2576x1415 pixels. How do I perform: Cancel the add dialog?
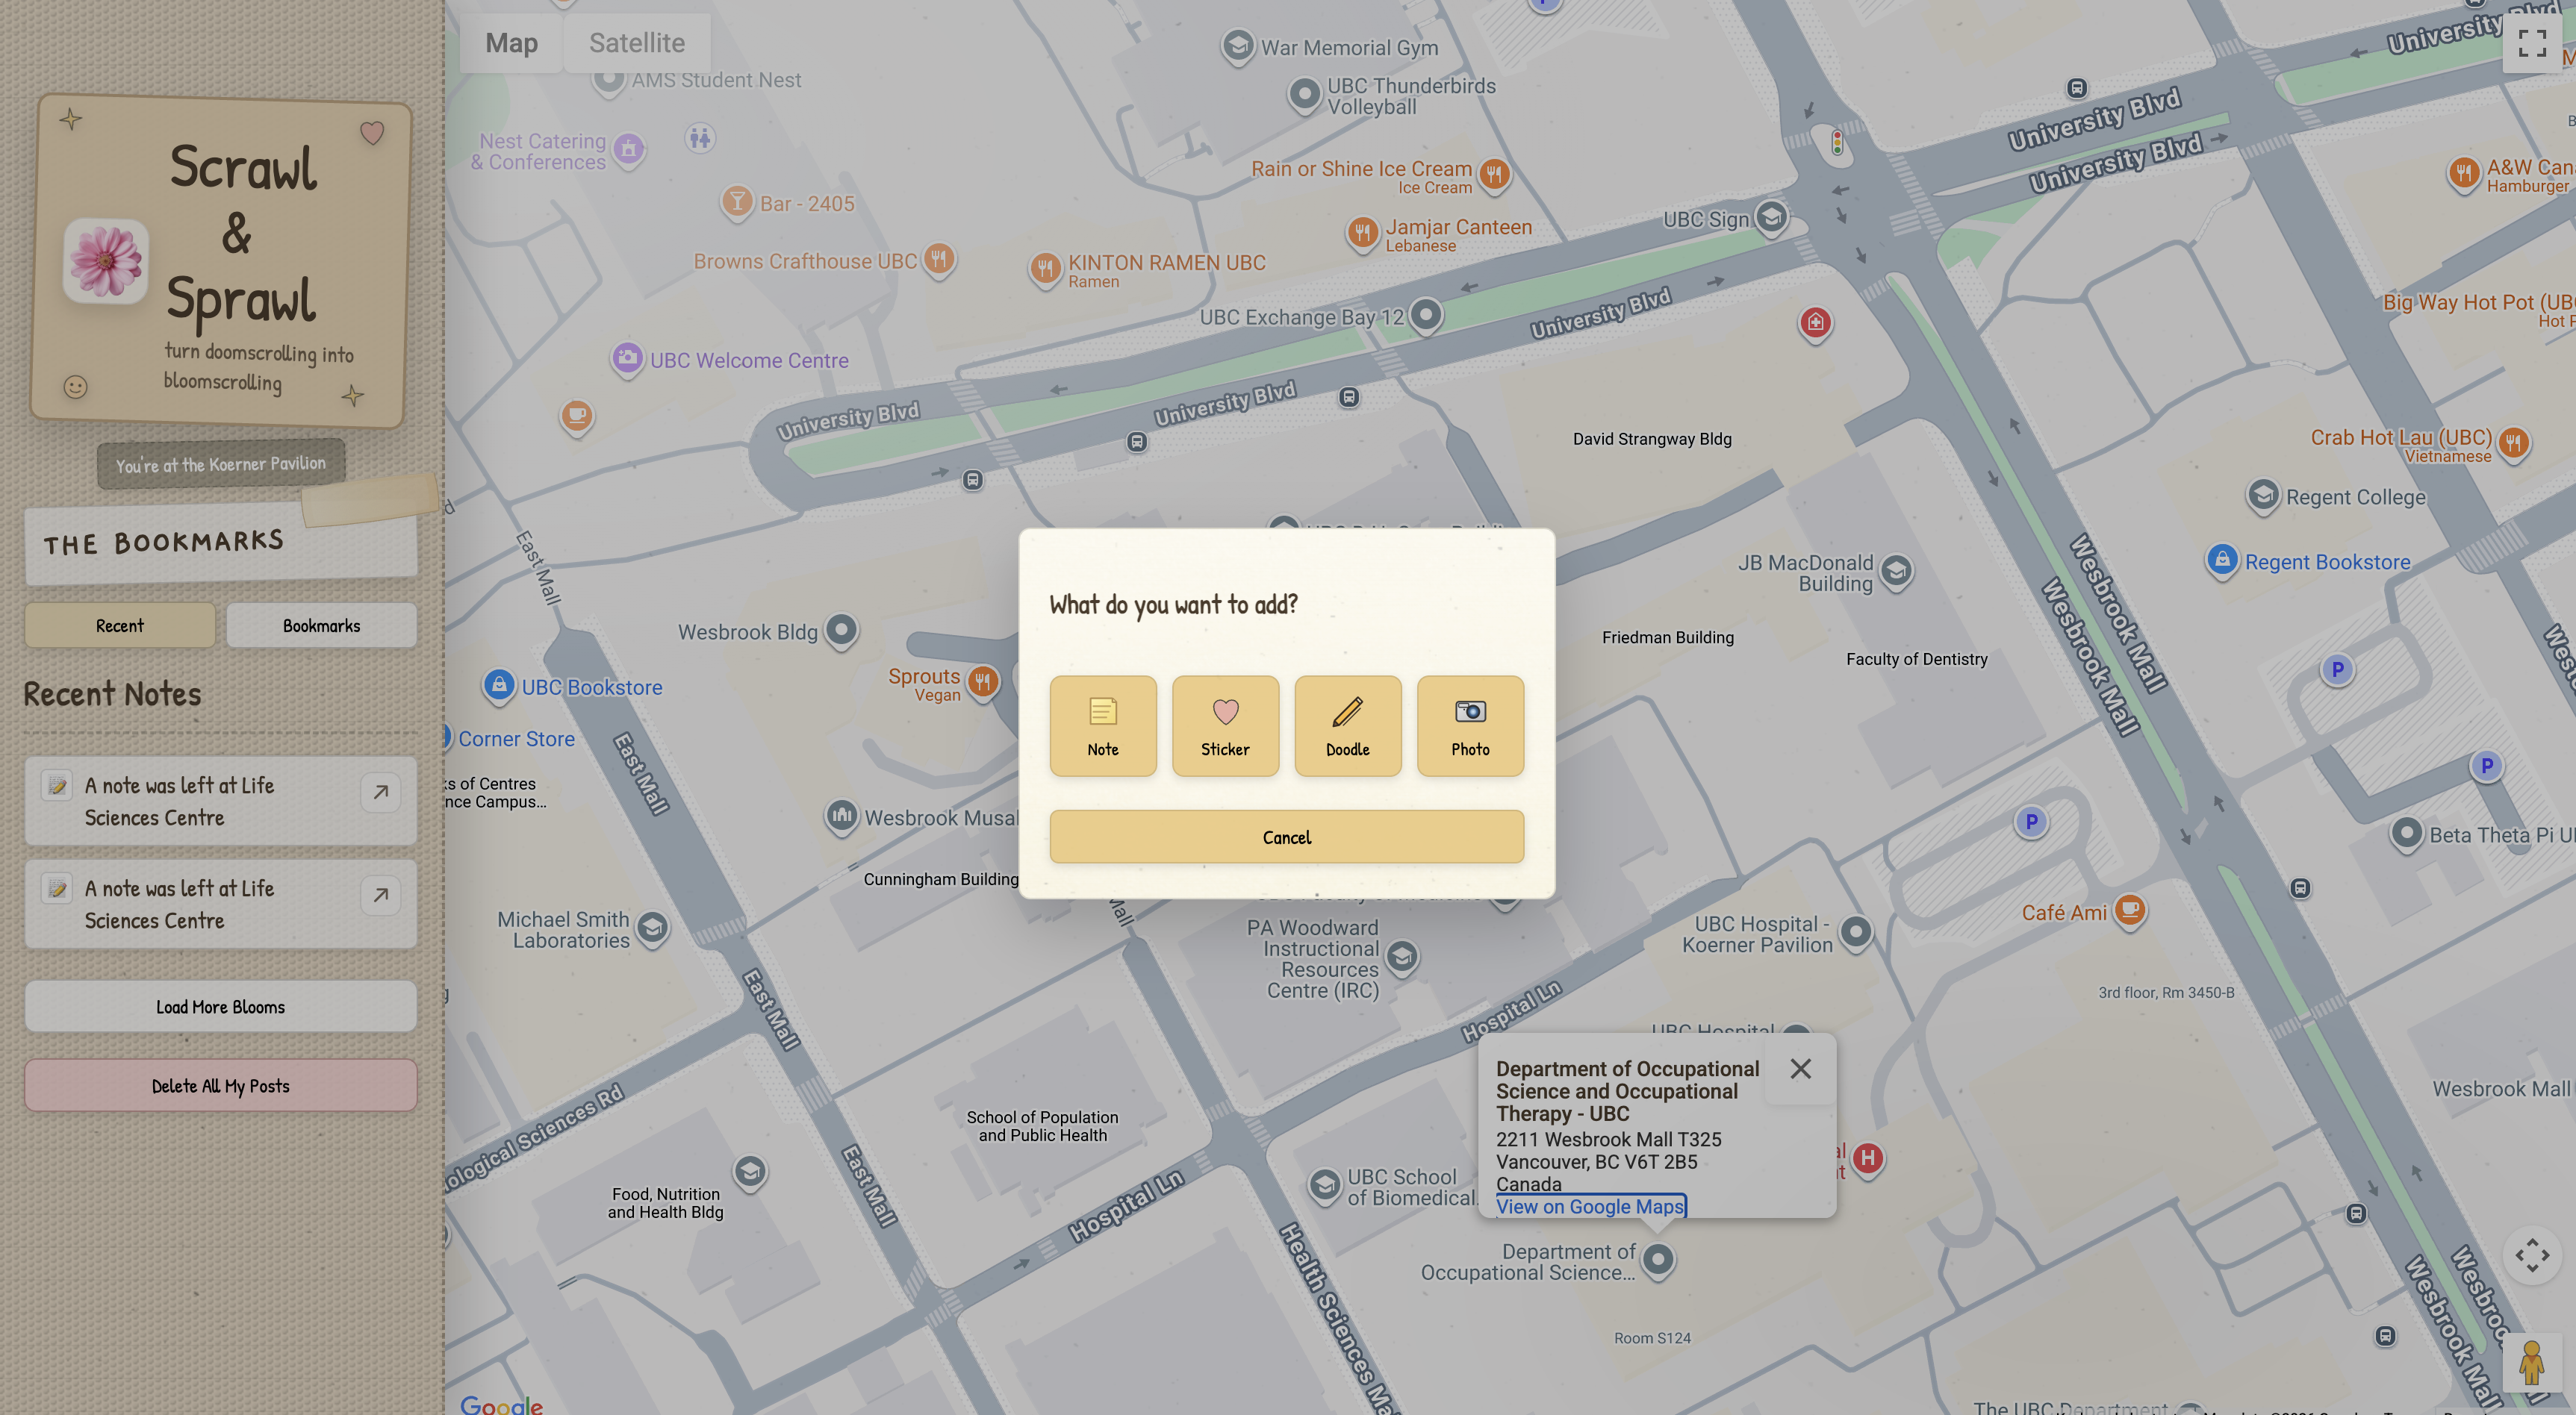1286,837
